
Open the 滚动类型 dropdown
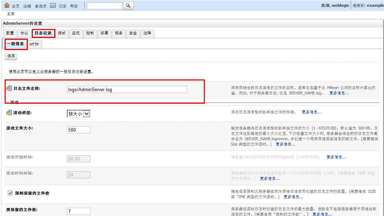coord(78,114)
